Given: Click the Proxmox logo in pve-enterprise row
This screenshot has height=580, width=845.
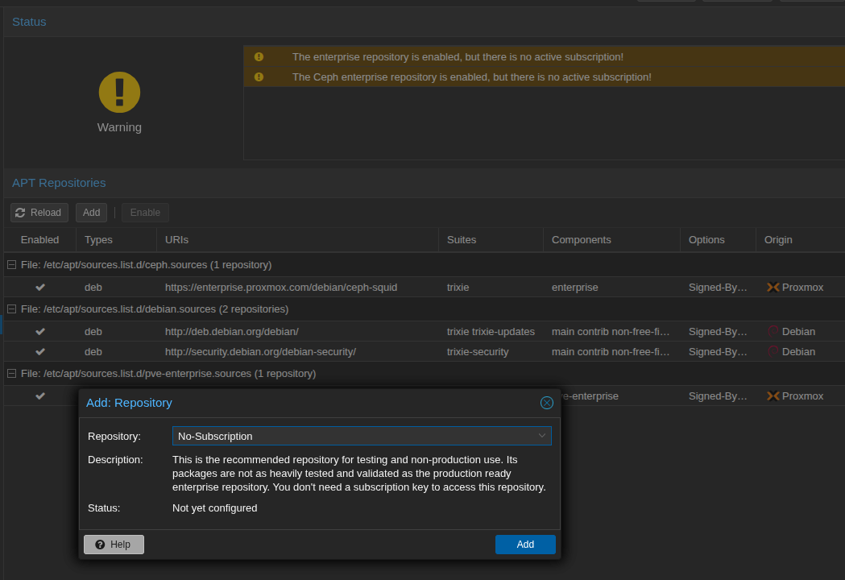Looking at the screenshot, I should point(773,396).
